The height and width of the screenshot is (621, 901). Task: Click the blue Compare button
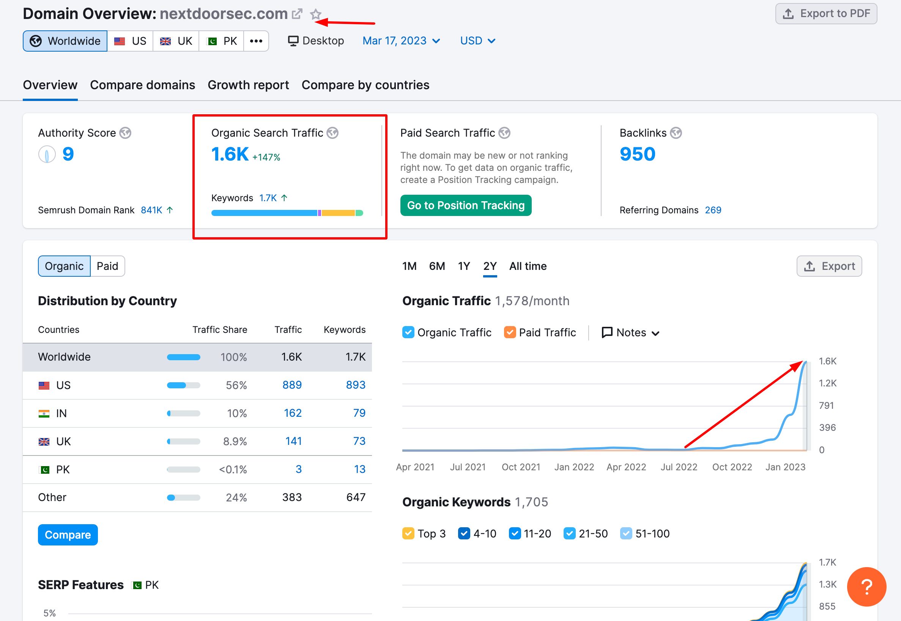68,535
